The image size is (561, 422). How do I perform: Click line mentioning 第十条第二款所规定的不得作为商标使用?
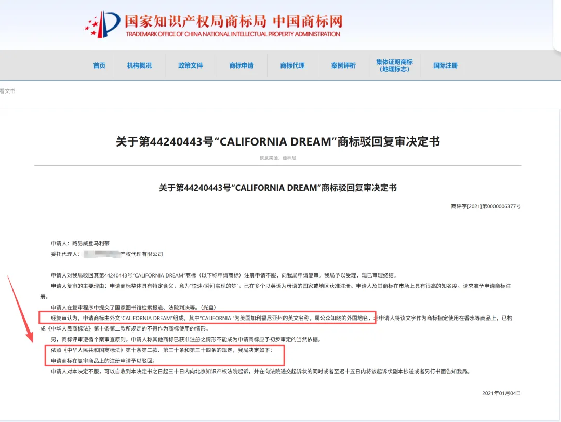[124, 328]
